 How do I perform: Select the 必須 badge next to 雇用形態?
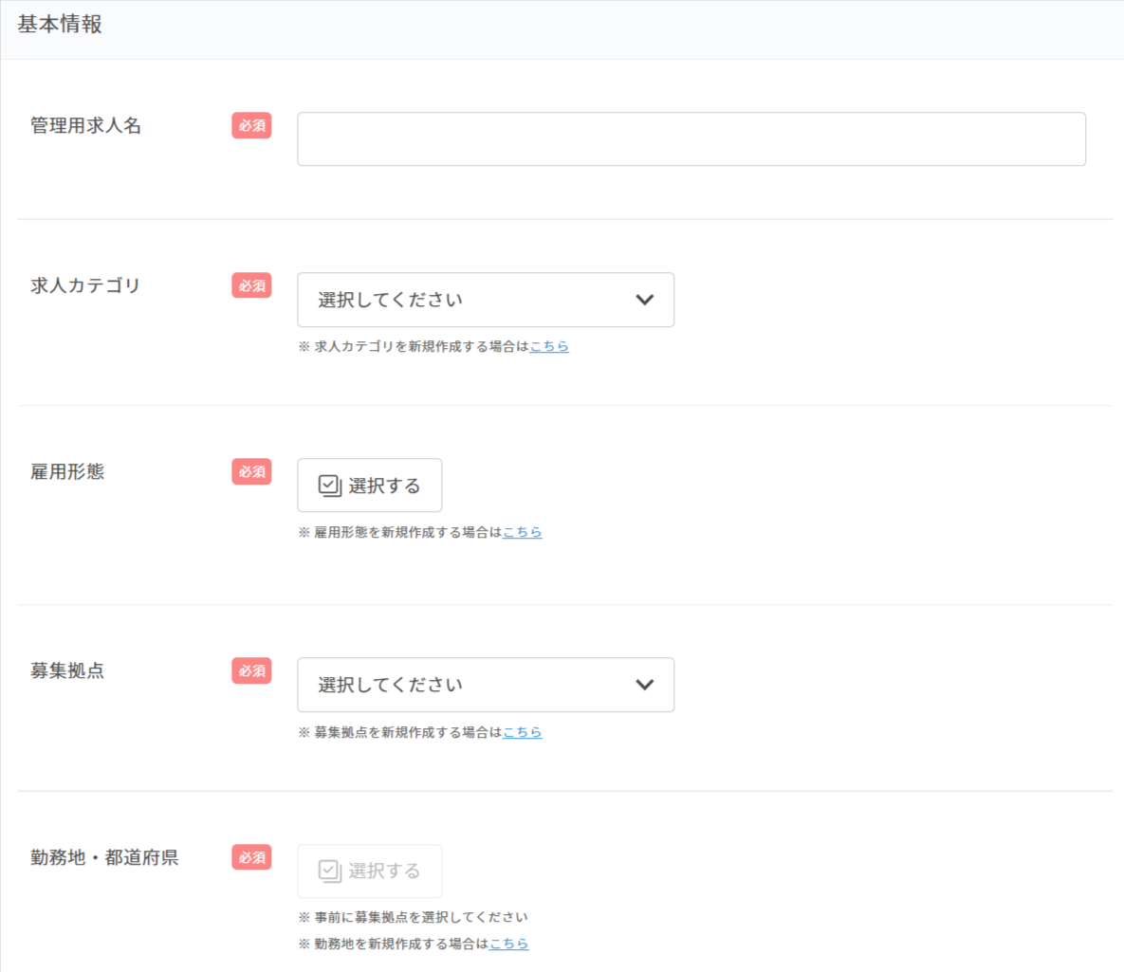251,471
